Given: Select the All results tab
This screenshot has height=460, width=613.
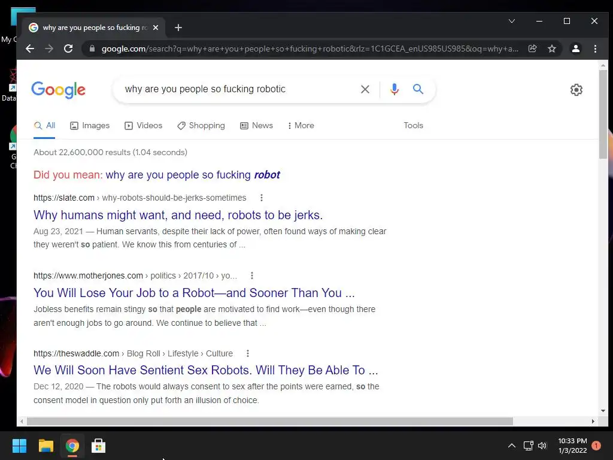Looking at the screenshot, I should coord(44,126).
